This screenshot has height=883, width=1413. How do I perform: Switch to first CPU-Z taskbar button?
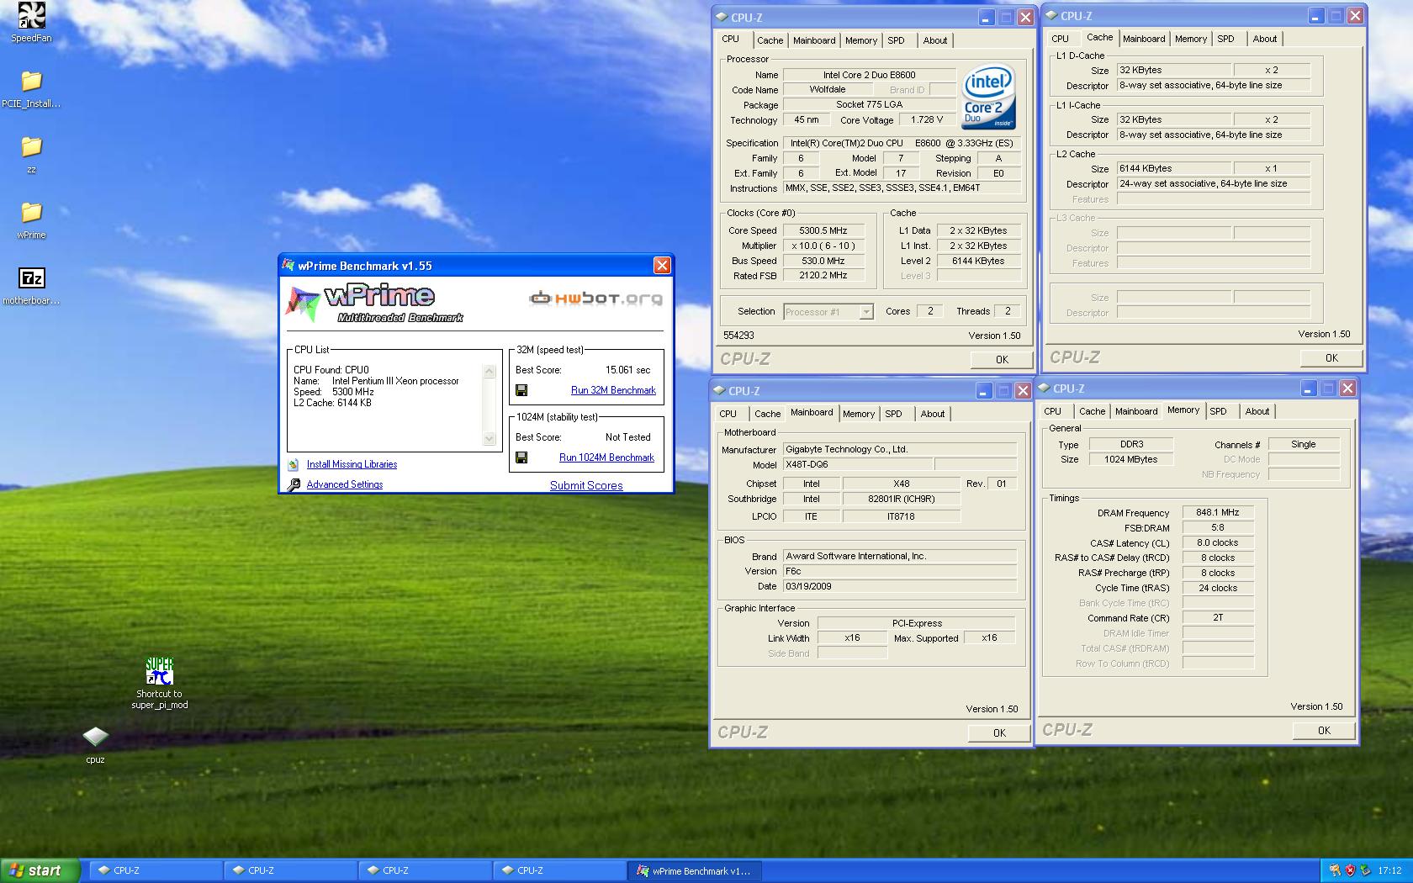coord(155,870)
